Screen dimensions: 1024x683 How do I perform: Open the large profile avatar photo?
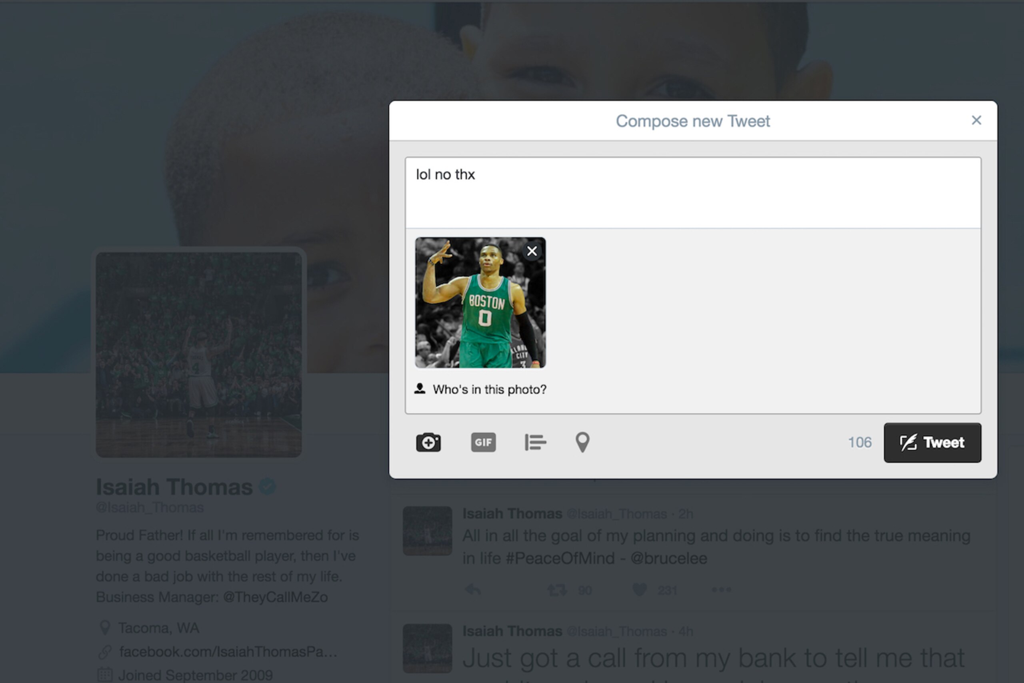[x=198, y=354]
